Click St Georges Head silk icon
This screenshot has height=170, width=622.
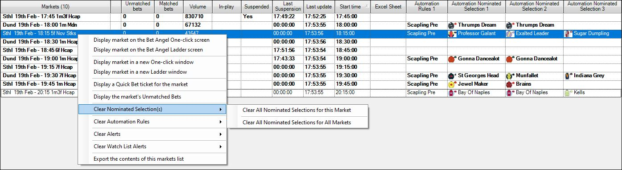click(x=452, y=76)
